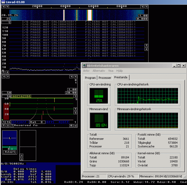The width and height of the screenshot is (187, 185).
Task: Click the Adapt button in polarization box
Action: [10, 152]
